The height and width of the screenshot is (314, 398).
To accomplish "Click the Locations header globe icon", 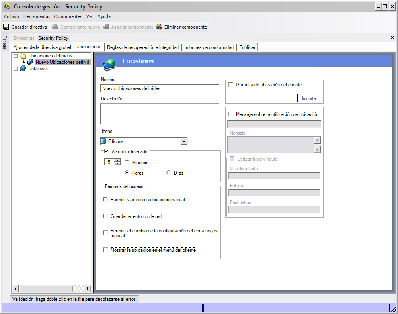I will click(x=109, y=65).
